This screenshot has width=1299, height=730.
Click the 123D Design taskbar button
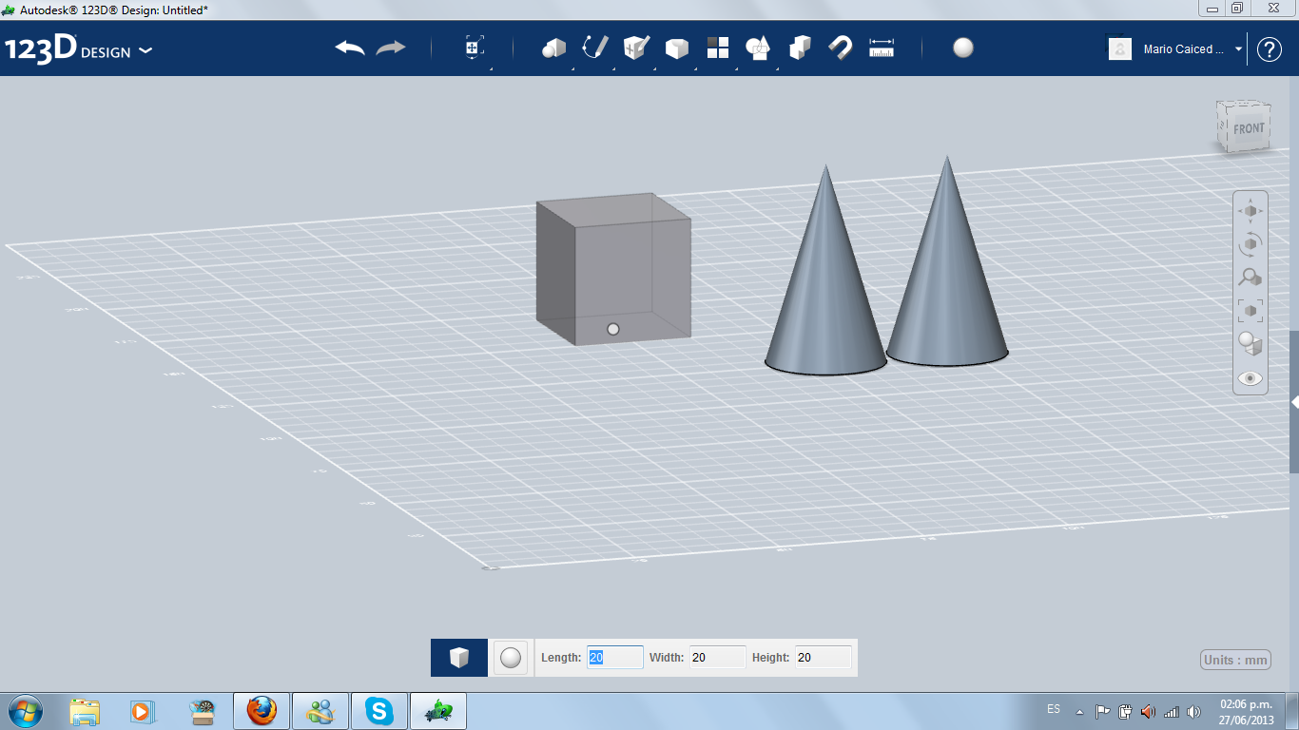438,711
